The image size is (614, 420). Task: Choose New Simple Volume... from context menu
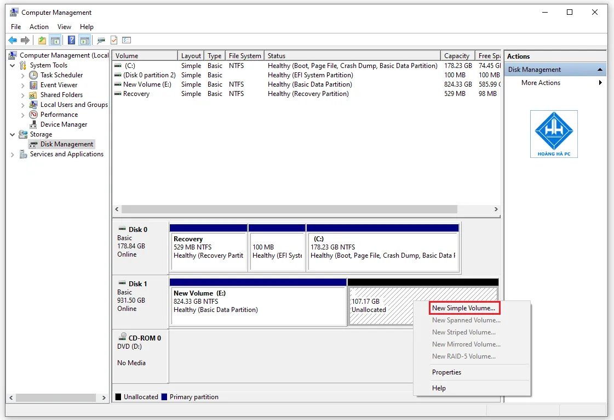(464, 308)
